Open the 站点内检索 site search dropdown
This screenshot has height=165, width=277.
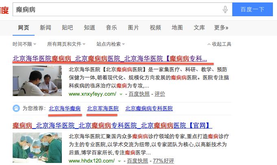coord(111,44)
